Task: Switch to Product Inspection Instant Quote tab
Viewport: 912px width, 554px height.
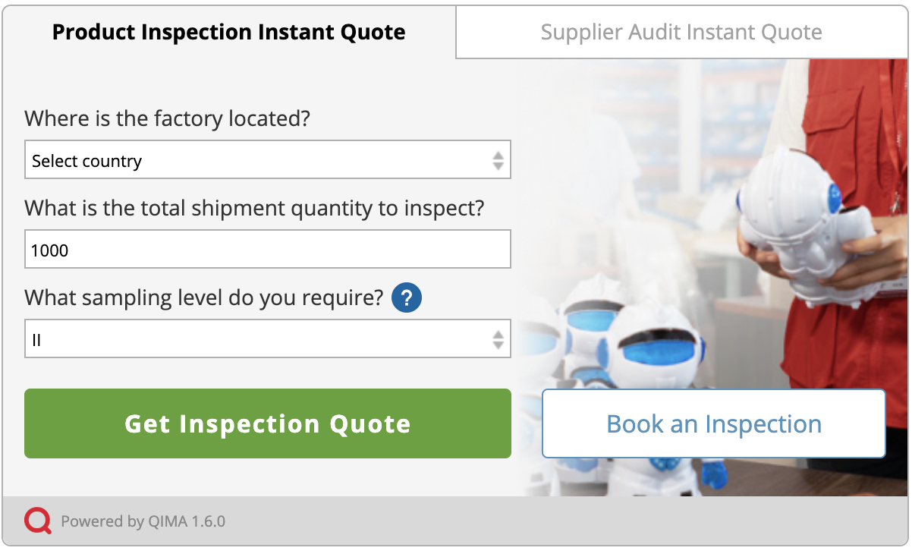Action: coord(228,32)
